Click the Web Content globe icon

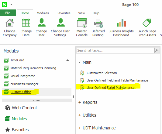8,108
